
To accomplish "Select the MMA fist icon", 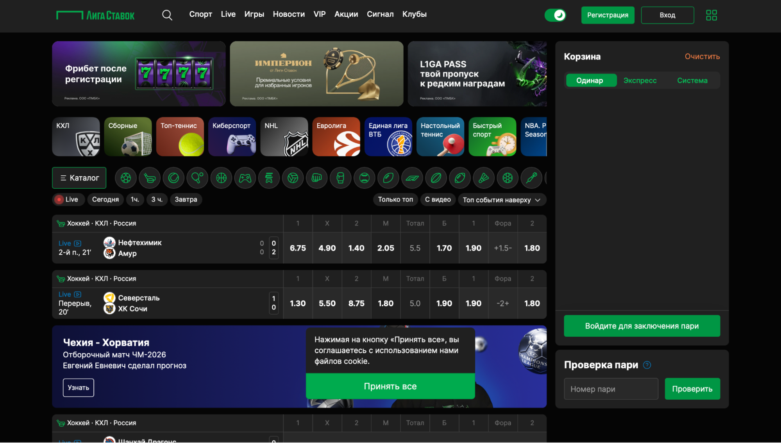I will coord(316,178).
